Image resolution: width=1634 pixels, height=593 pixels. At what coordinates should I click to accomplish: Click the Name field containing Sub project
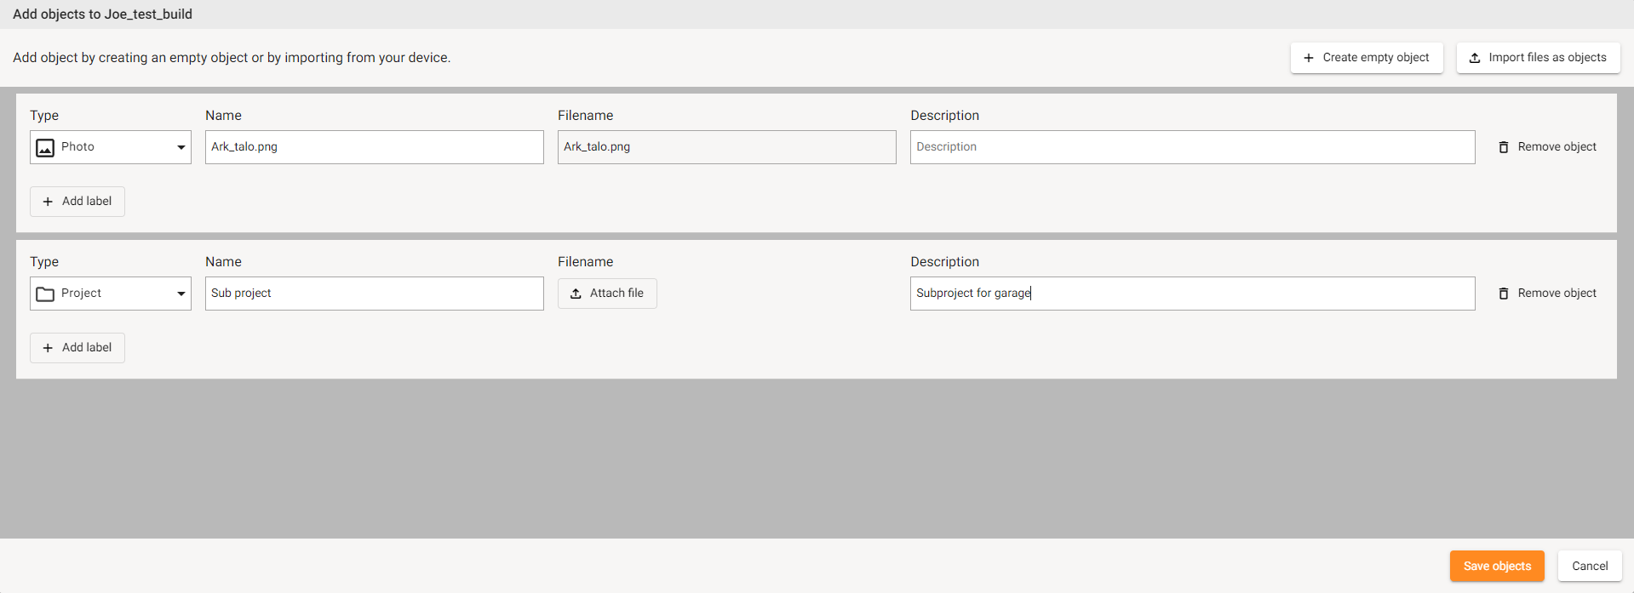(x=374, y=294)
